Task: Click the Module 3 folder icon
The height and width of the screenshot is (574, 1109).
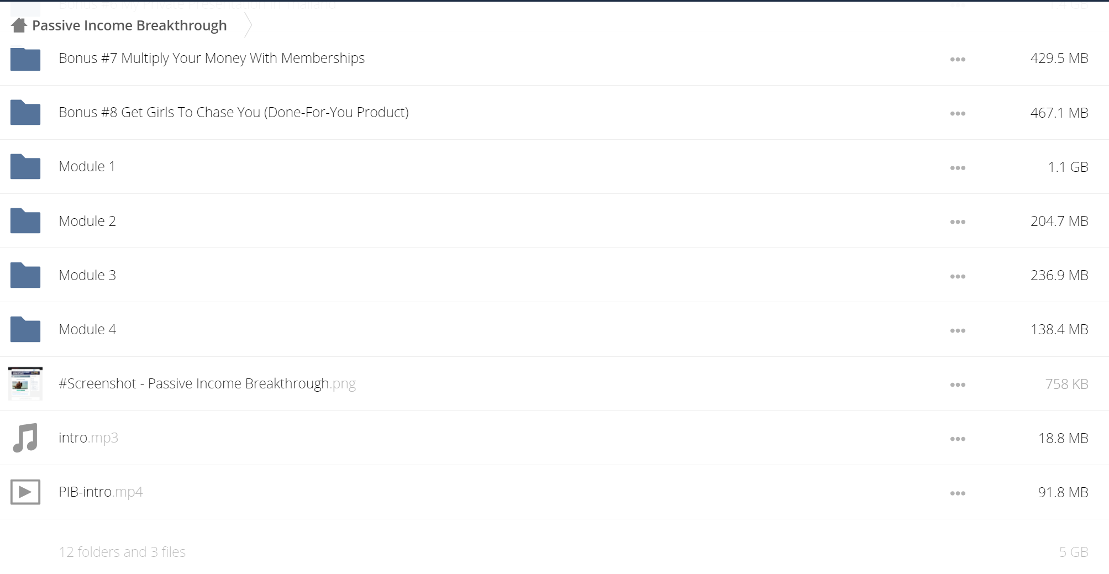Action: [25, 275]
